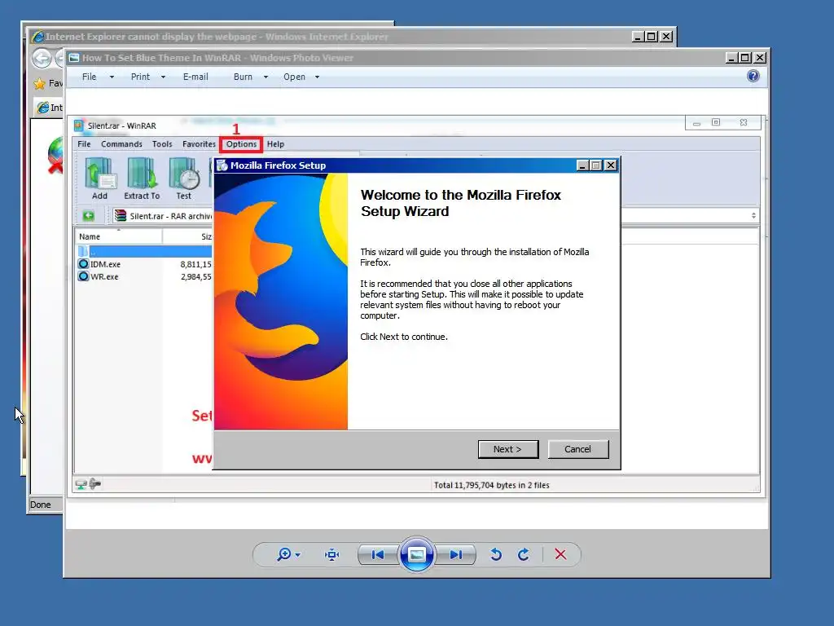Open the WinRAR Options menu

(x=241, y=144)
